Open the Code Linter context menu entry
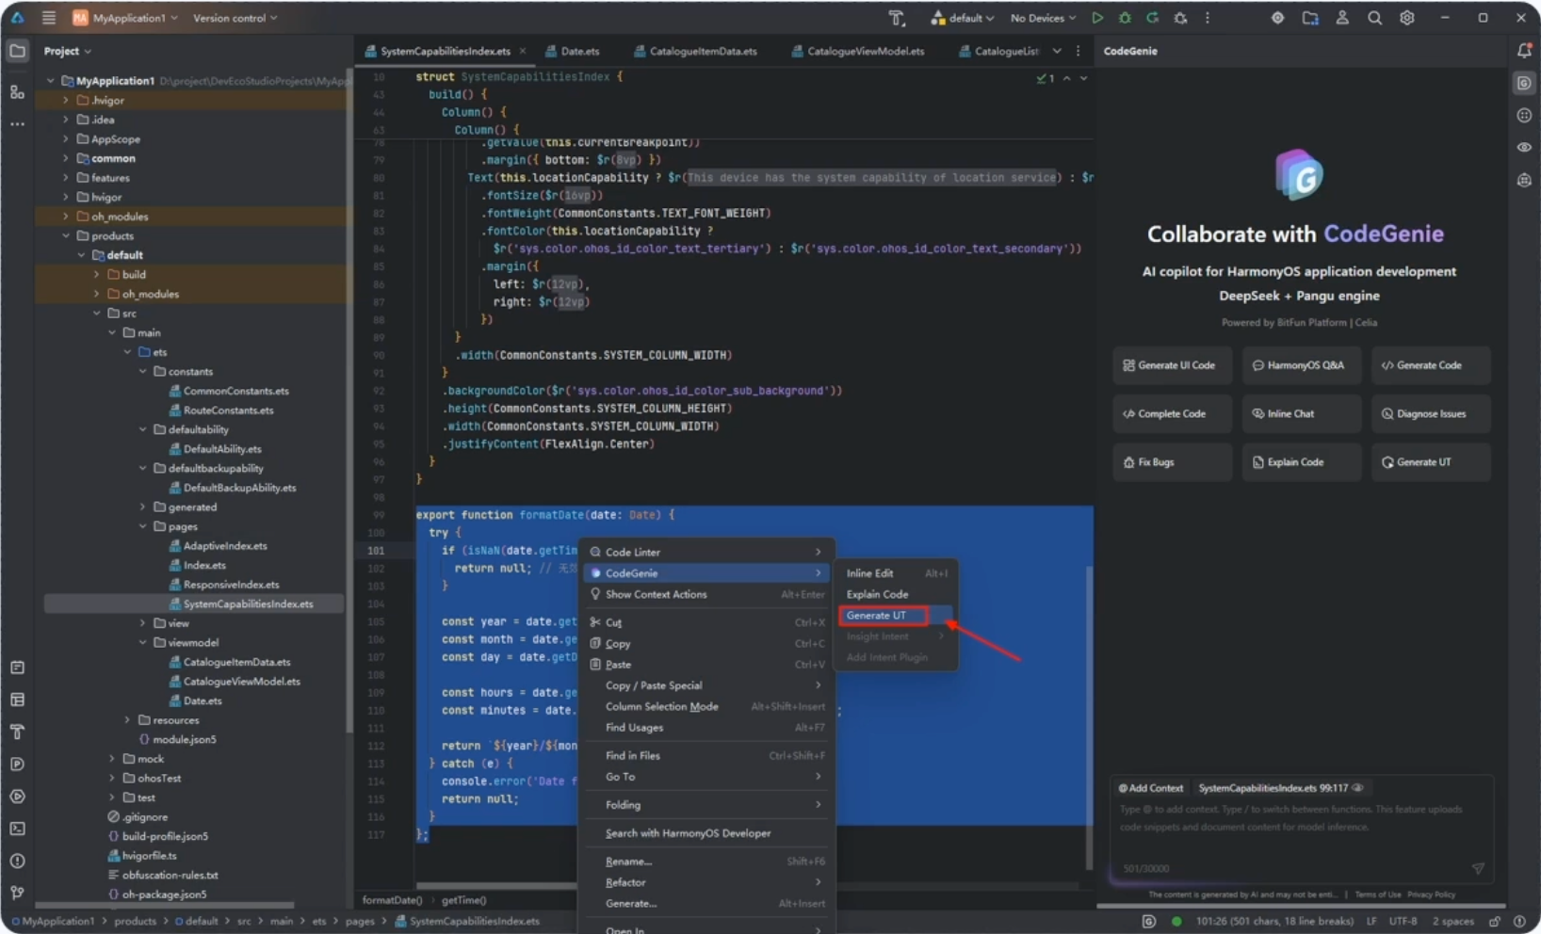The image size is (1541, 934). (706, 552)
